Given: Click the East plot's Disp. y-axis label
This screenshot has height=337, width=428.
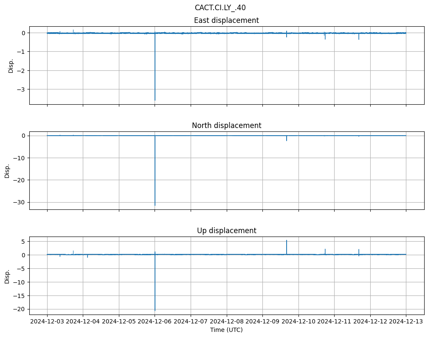Looking at the screenshot, I should [x=11, y=65].
